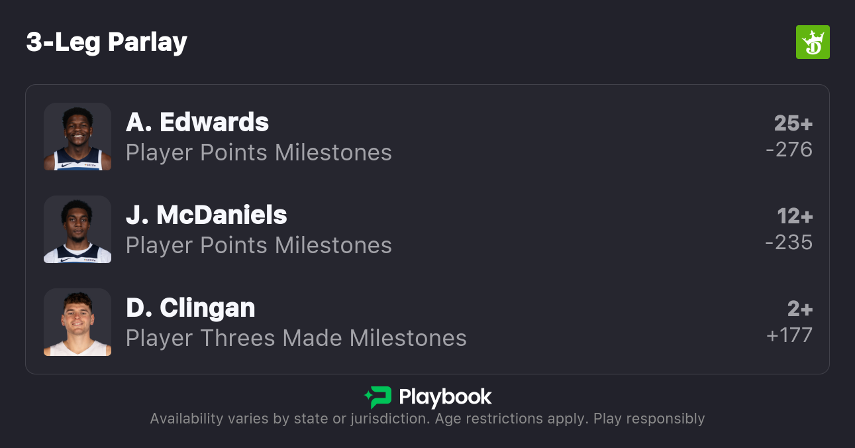Select the J. McDaniels player name
Screen dimensions: 855x448
pos(207,215)
